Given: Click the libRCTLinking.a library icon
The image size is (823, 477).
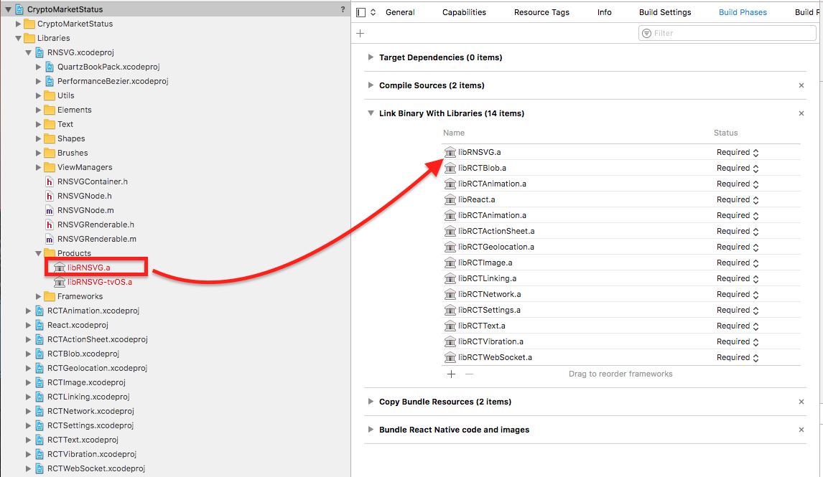Looking at the screenshot, I should tap(450, 278).
